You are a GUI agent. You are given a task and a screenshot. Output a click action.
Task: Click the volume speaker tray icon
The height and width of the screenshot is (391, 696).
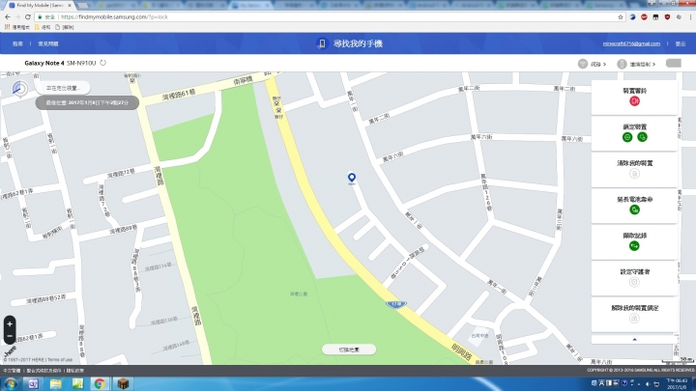point(648,384)
